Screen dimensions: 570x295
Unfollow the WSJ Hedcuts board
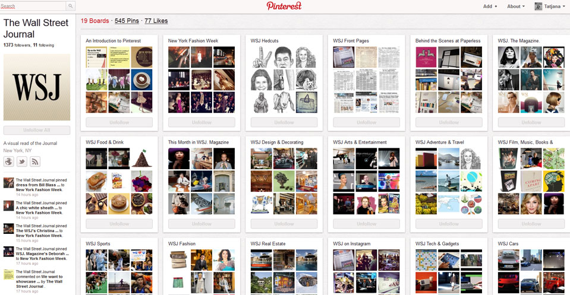(x=284, y=122)
